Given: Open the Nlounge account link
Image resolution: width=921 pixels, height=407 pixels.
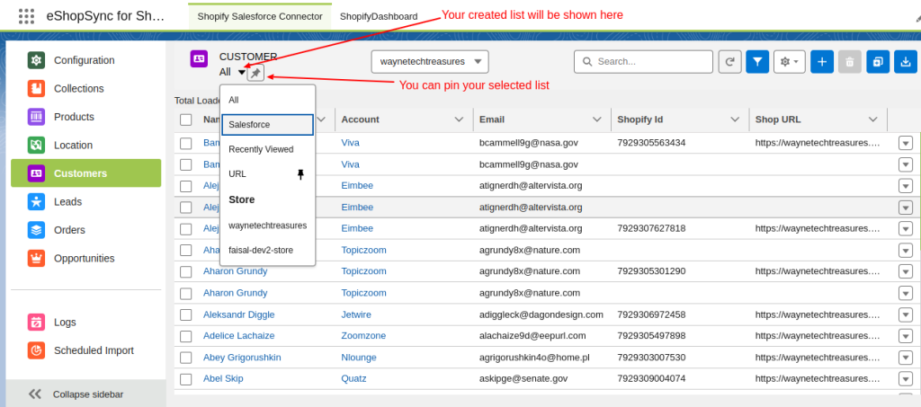Looking at the screenshot, I should tap(359, 358).
